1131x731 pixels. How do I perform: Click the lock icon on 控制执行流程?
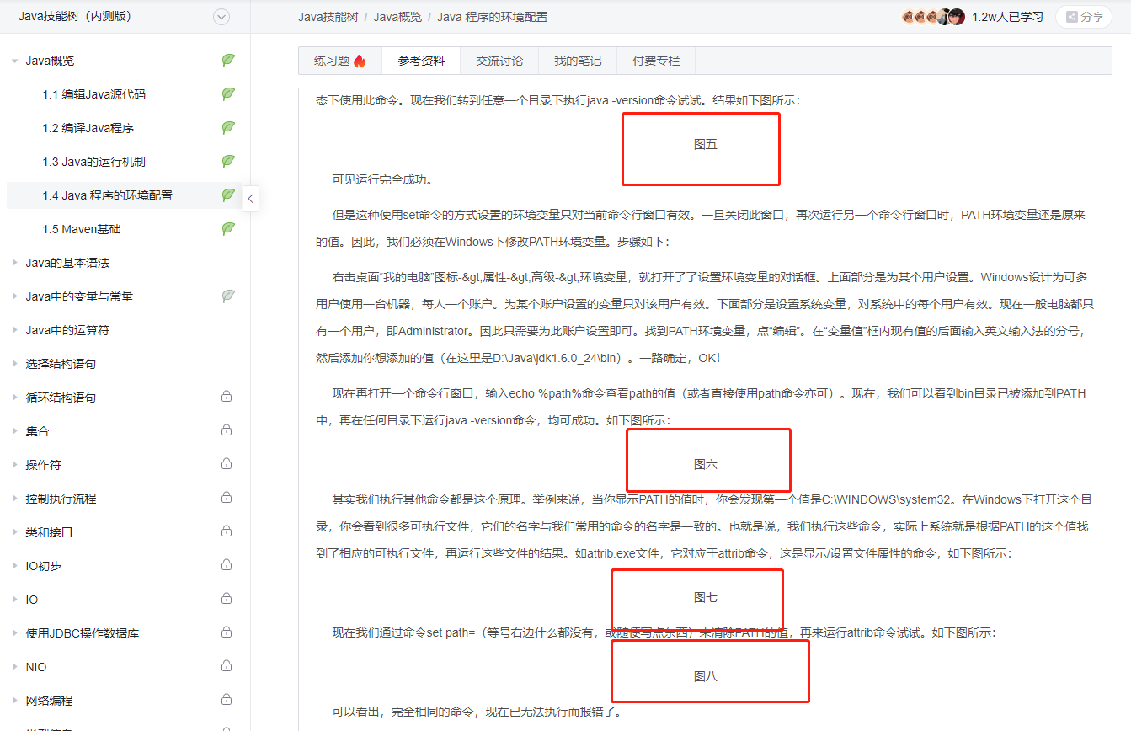point(227,498)
